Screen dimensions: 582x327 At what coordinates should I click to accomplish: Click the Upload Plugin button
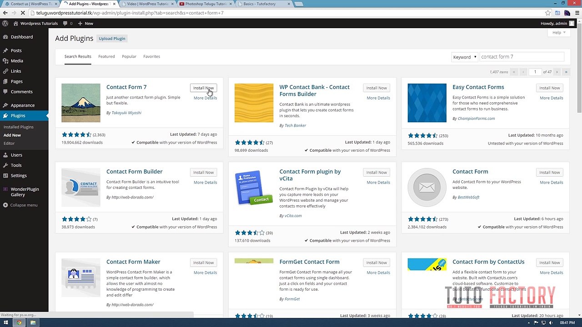tap(112, 39)
